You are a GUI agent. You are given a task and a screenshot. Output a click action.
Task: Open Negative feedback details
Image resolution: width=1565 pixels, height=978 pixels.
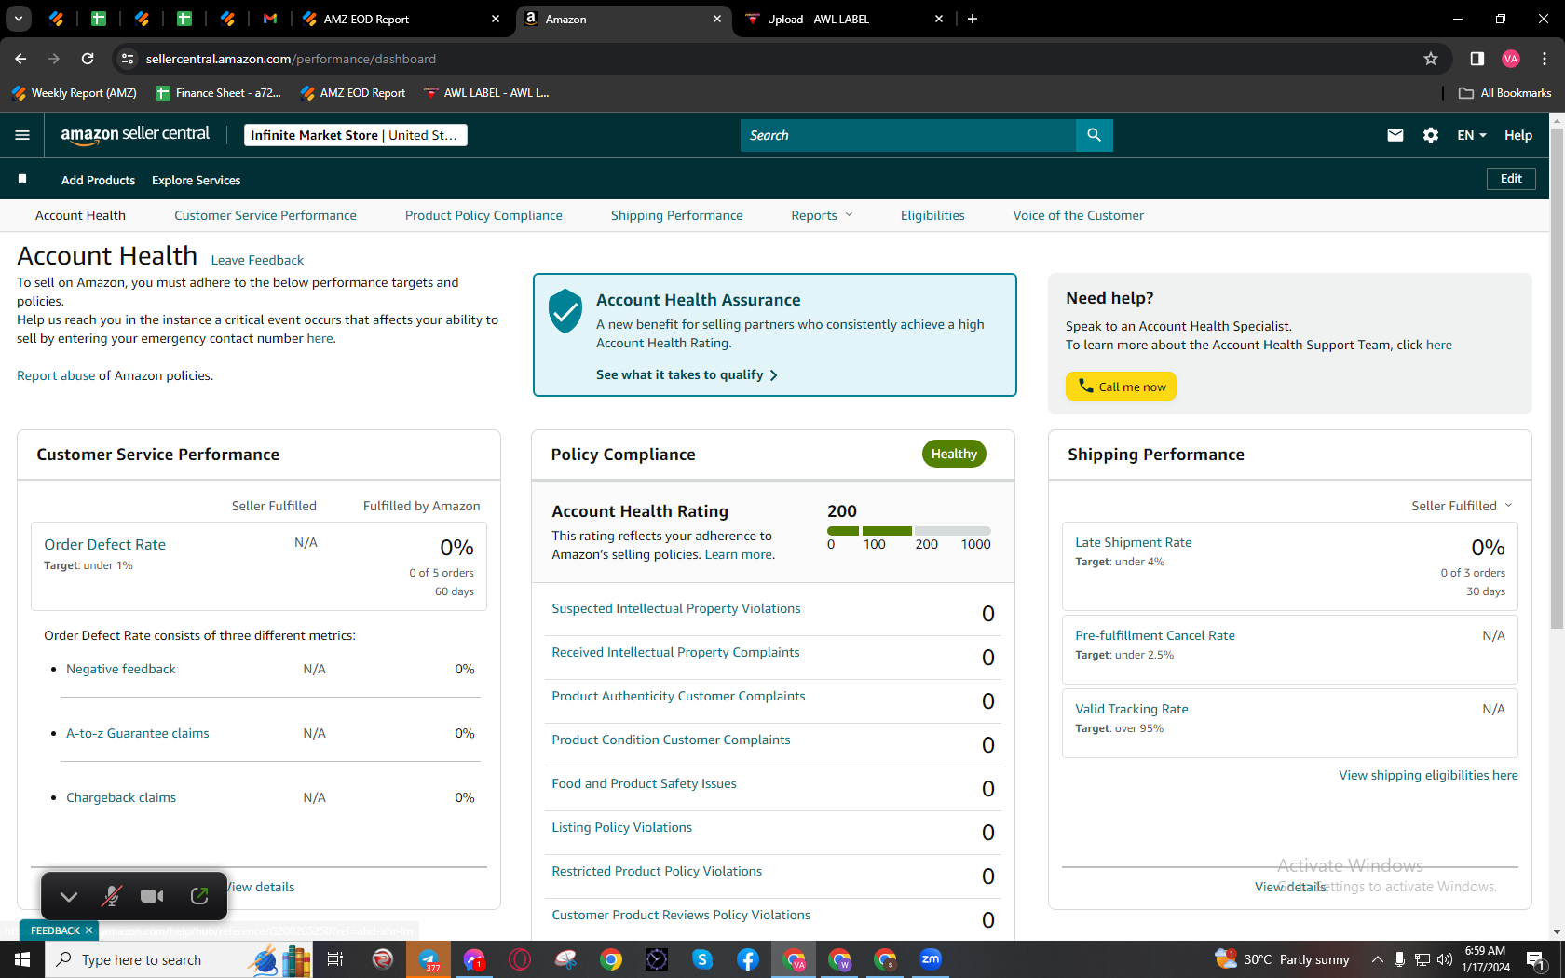pyautogui.click(x=121, y=669)
